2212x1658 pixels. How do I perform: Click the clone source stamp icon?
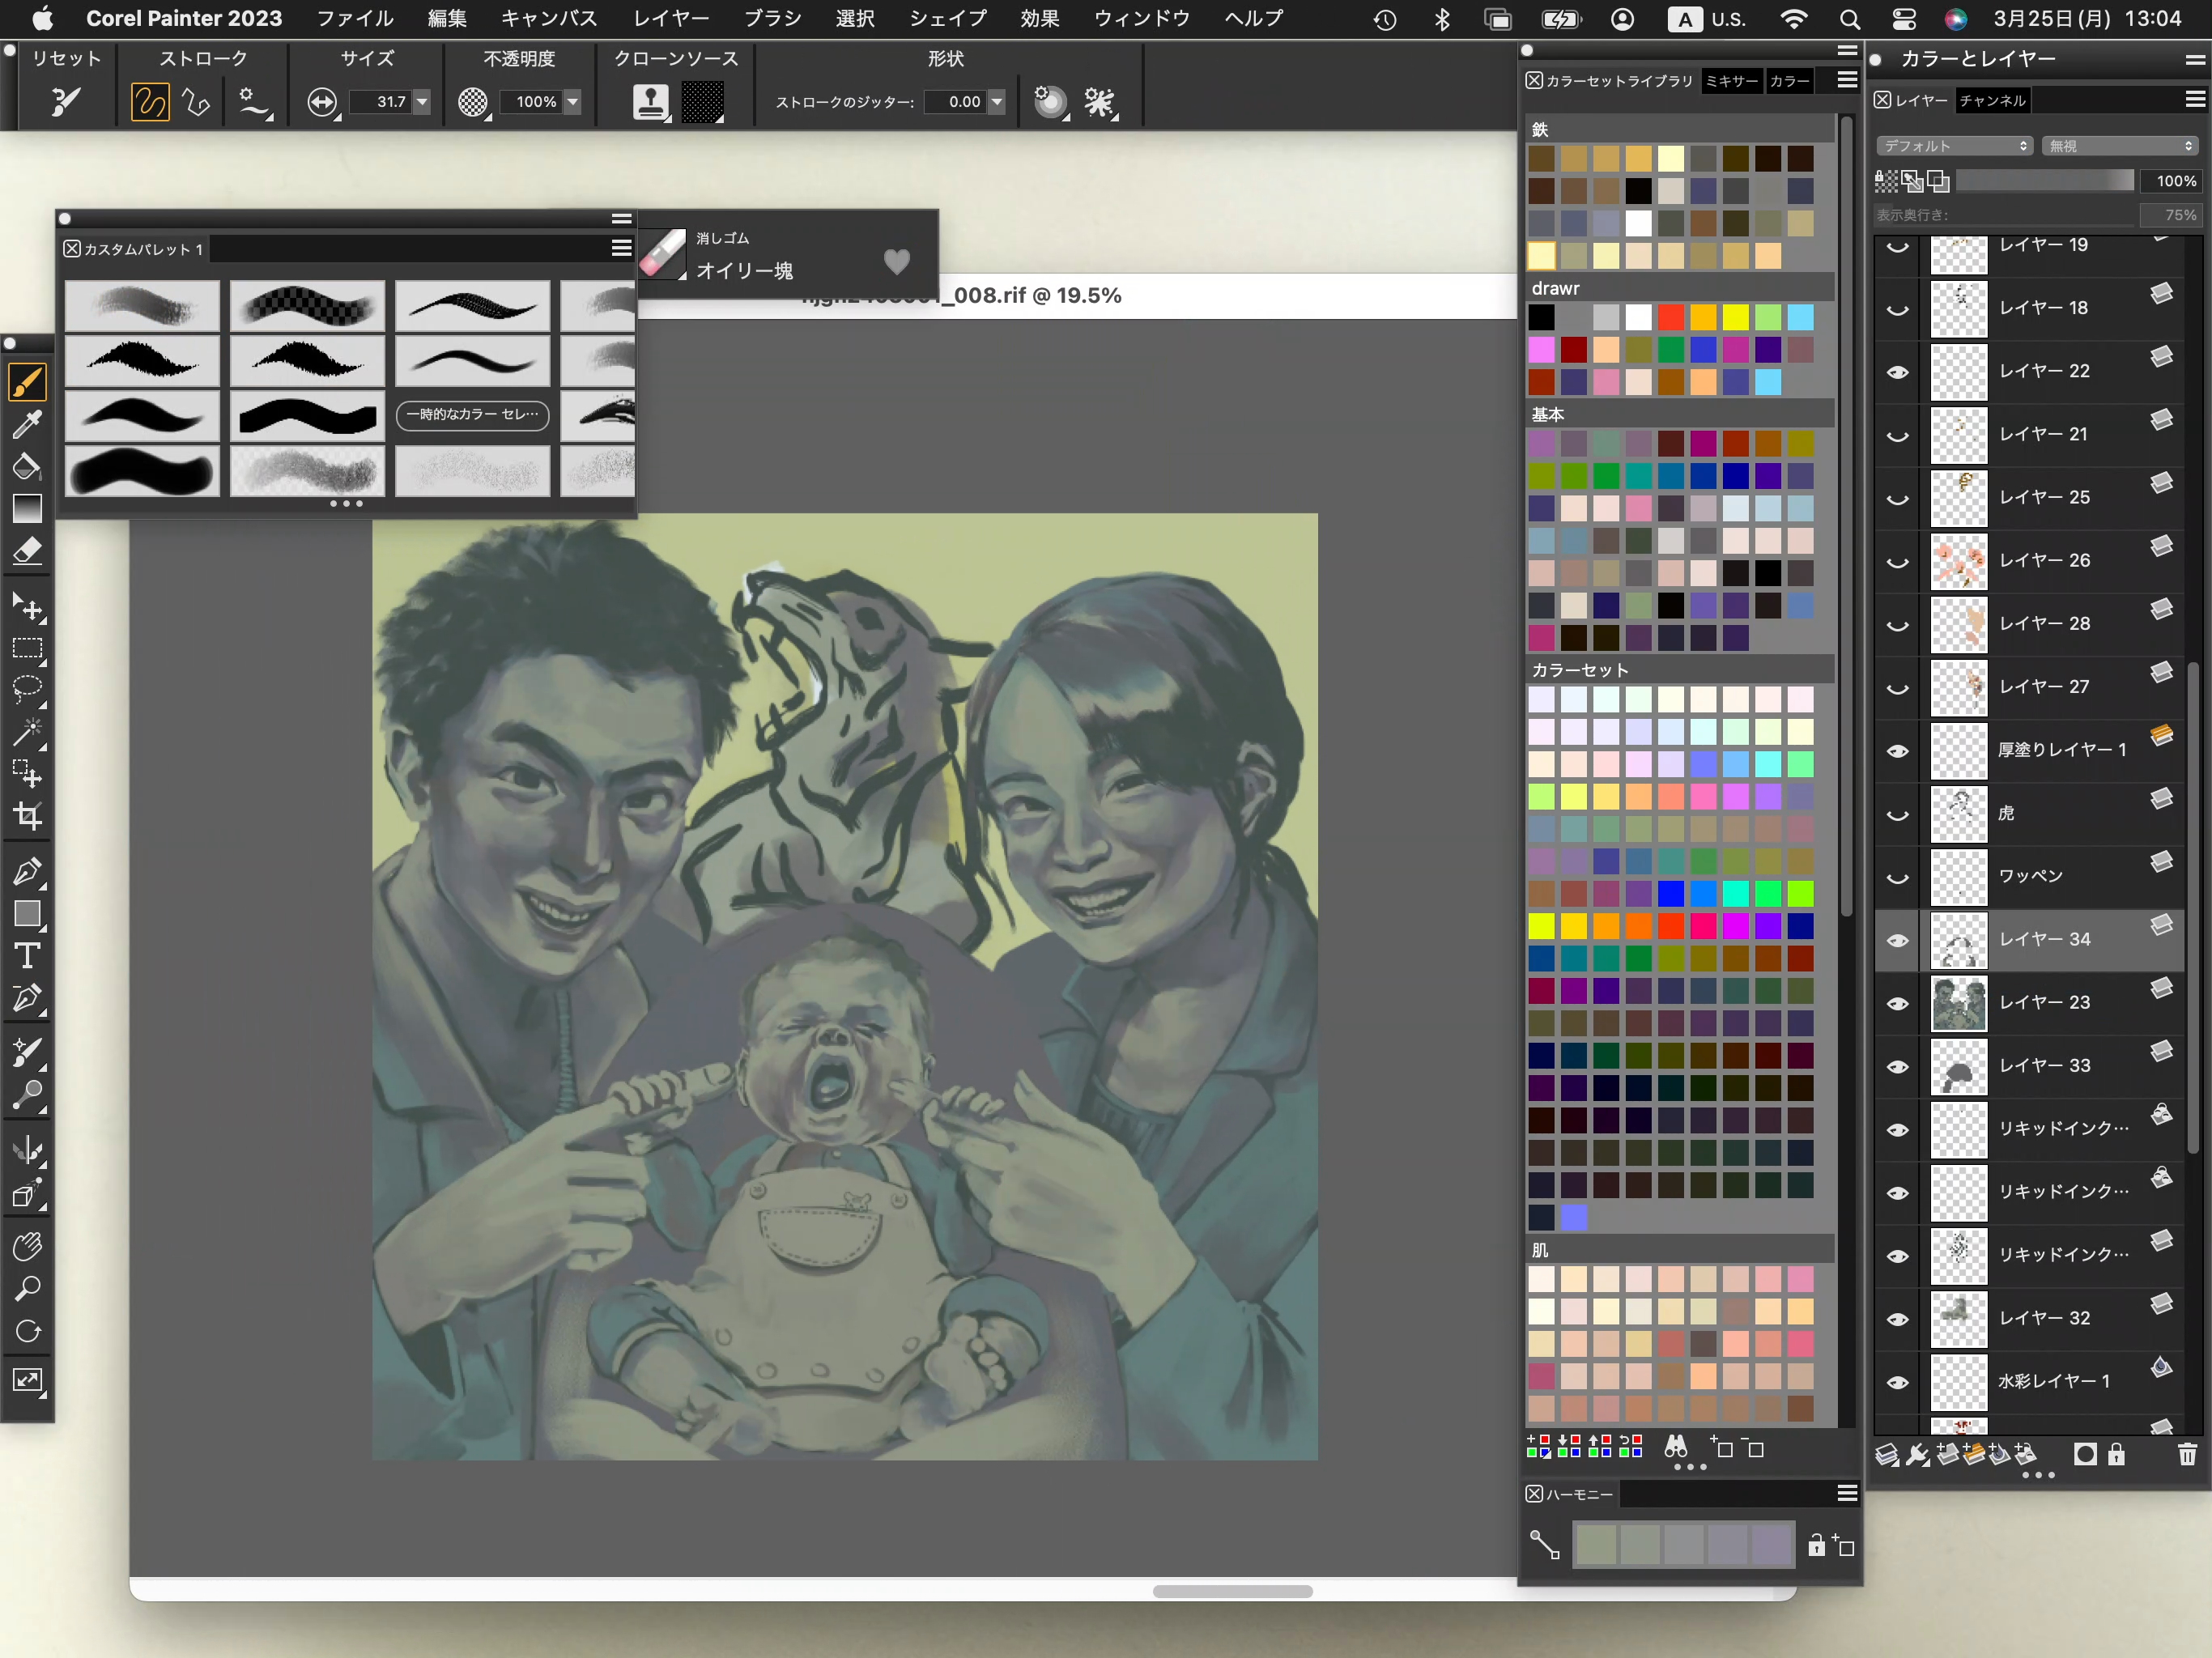[x=651, y=102]
